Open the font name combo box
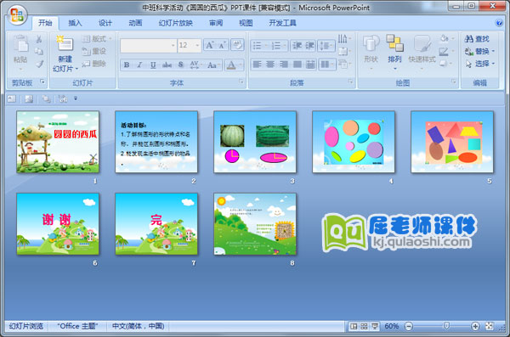This screenshot has height=337, width=510. point(148,46)
